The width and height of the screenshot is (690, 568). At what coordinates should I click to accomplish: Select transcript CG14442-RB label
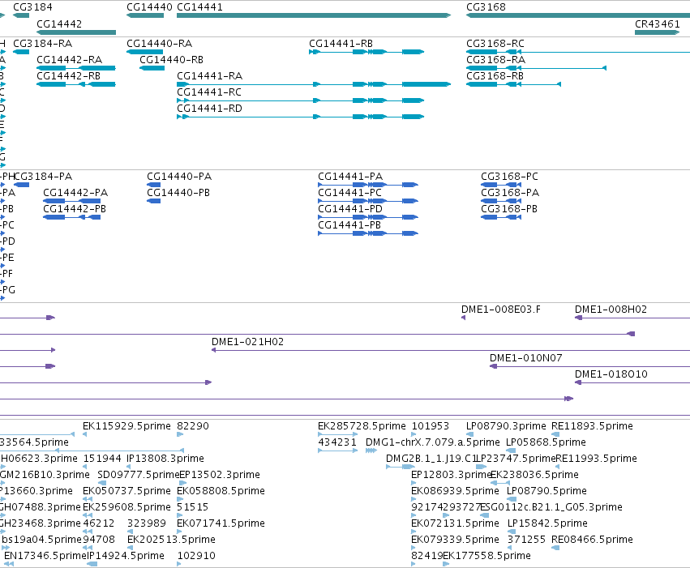[68, 76]
